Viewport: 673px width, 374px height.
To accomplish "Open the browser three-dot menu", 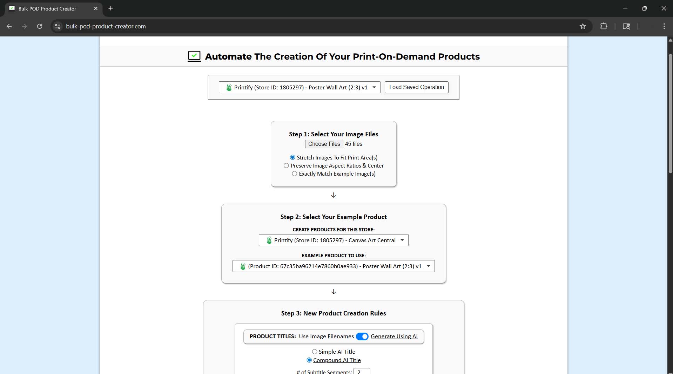I will 665,26.
